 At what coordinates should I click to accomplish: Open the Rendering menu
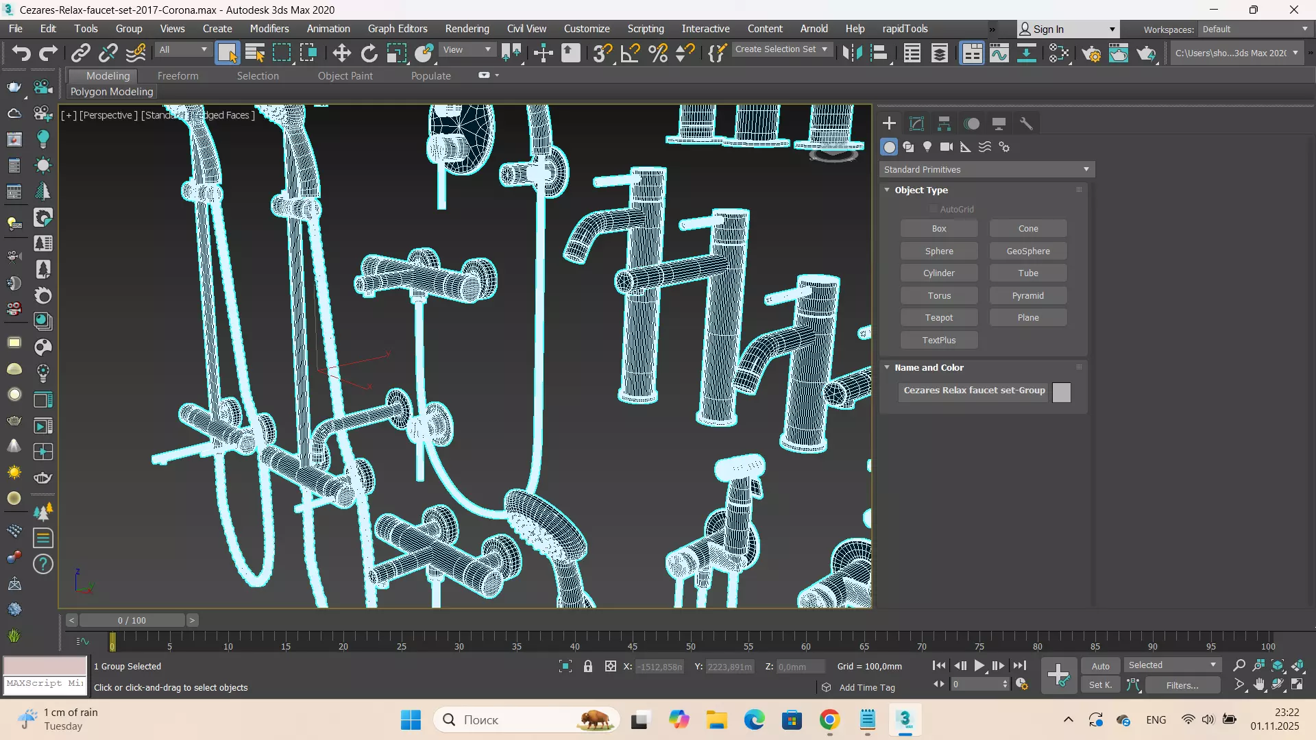(x=467, y=29)
